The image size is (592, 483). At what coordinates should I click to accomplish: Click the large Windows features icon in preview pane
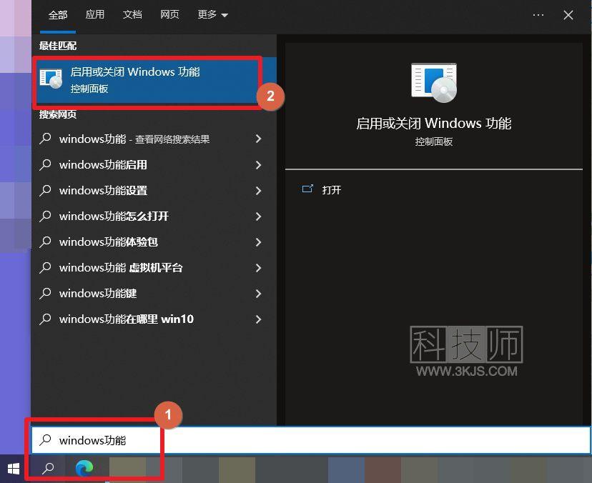(434, 83)
